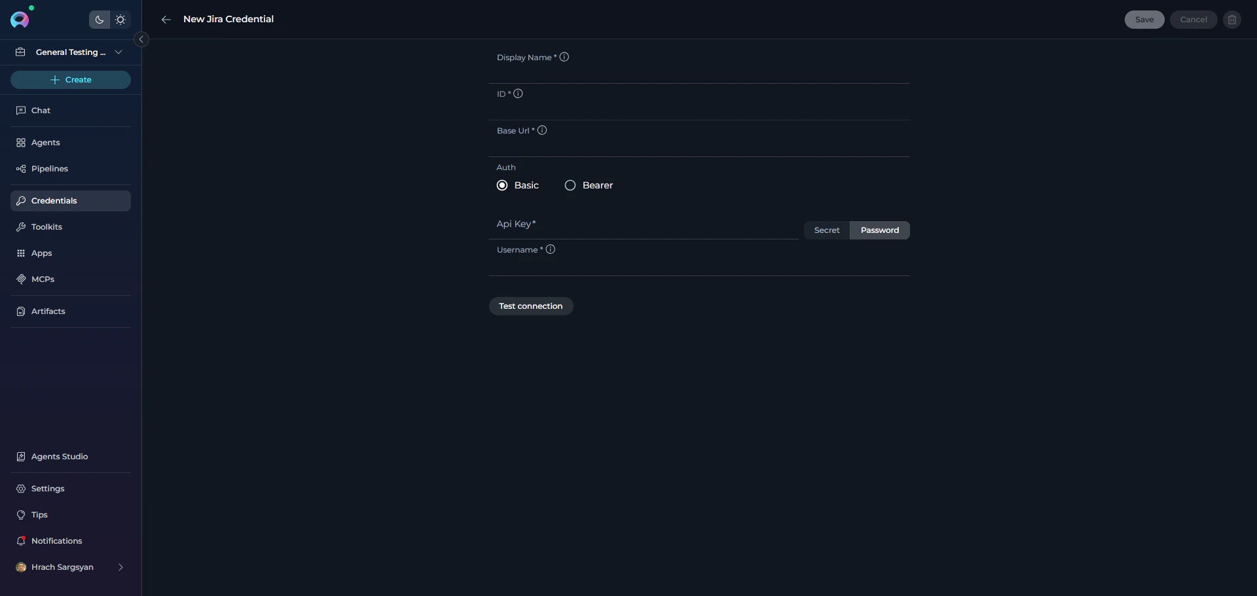The width and height of the screenshot is (1257, 596).
Task: Click the delete trash icon
Action: pos(1232,20)
